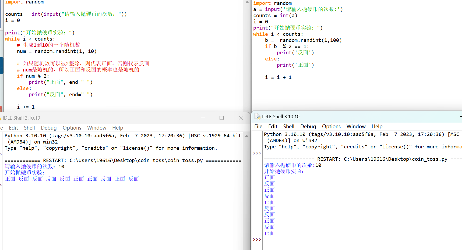The image size is (462, 250).
Task: Click 'Type "help"' line in right shell
Action: click(363, 147)
